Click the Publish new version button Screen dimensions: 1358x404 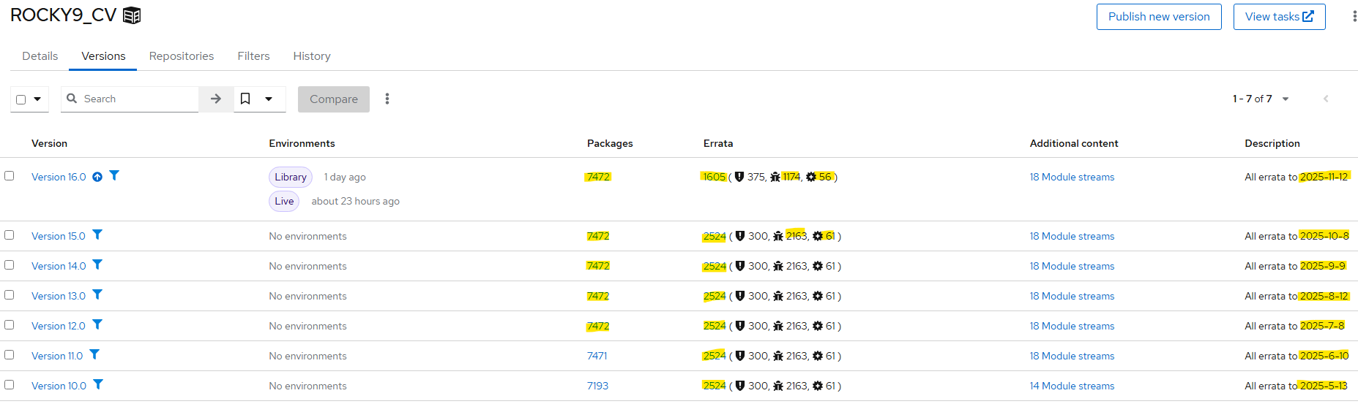1159,17
